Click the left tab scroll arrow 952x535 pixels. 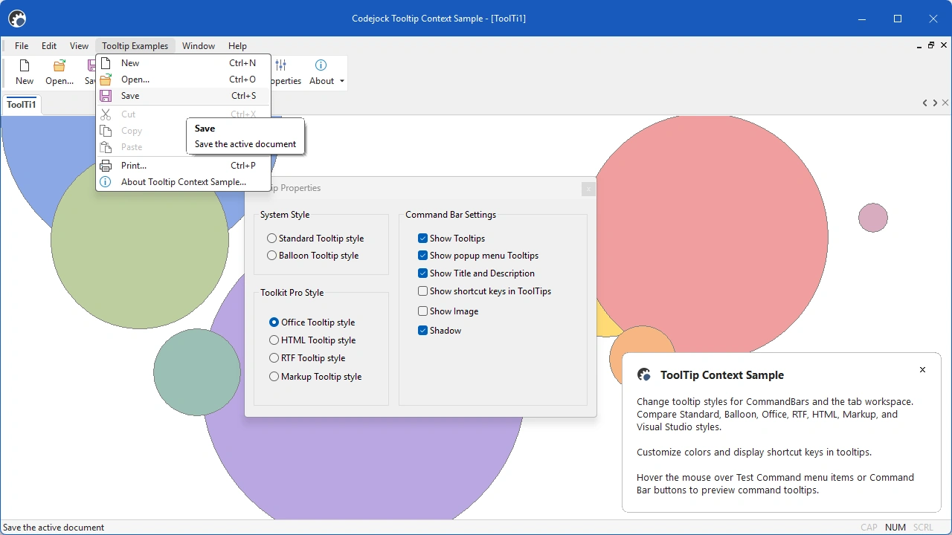pos(925,103)
